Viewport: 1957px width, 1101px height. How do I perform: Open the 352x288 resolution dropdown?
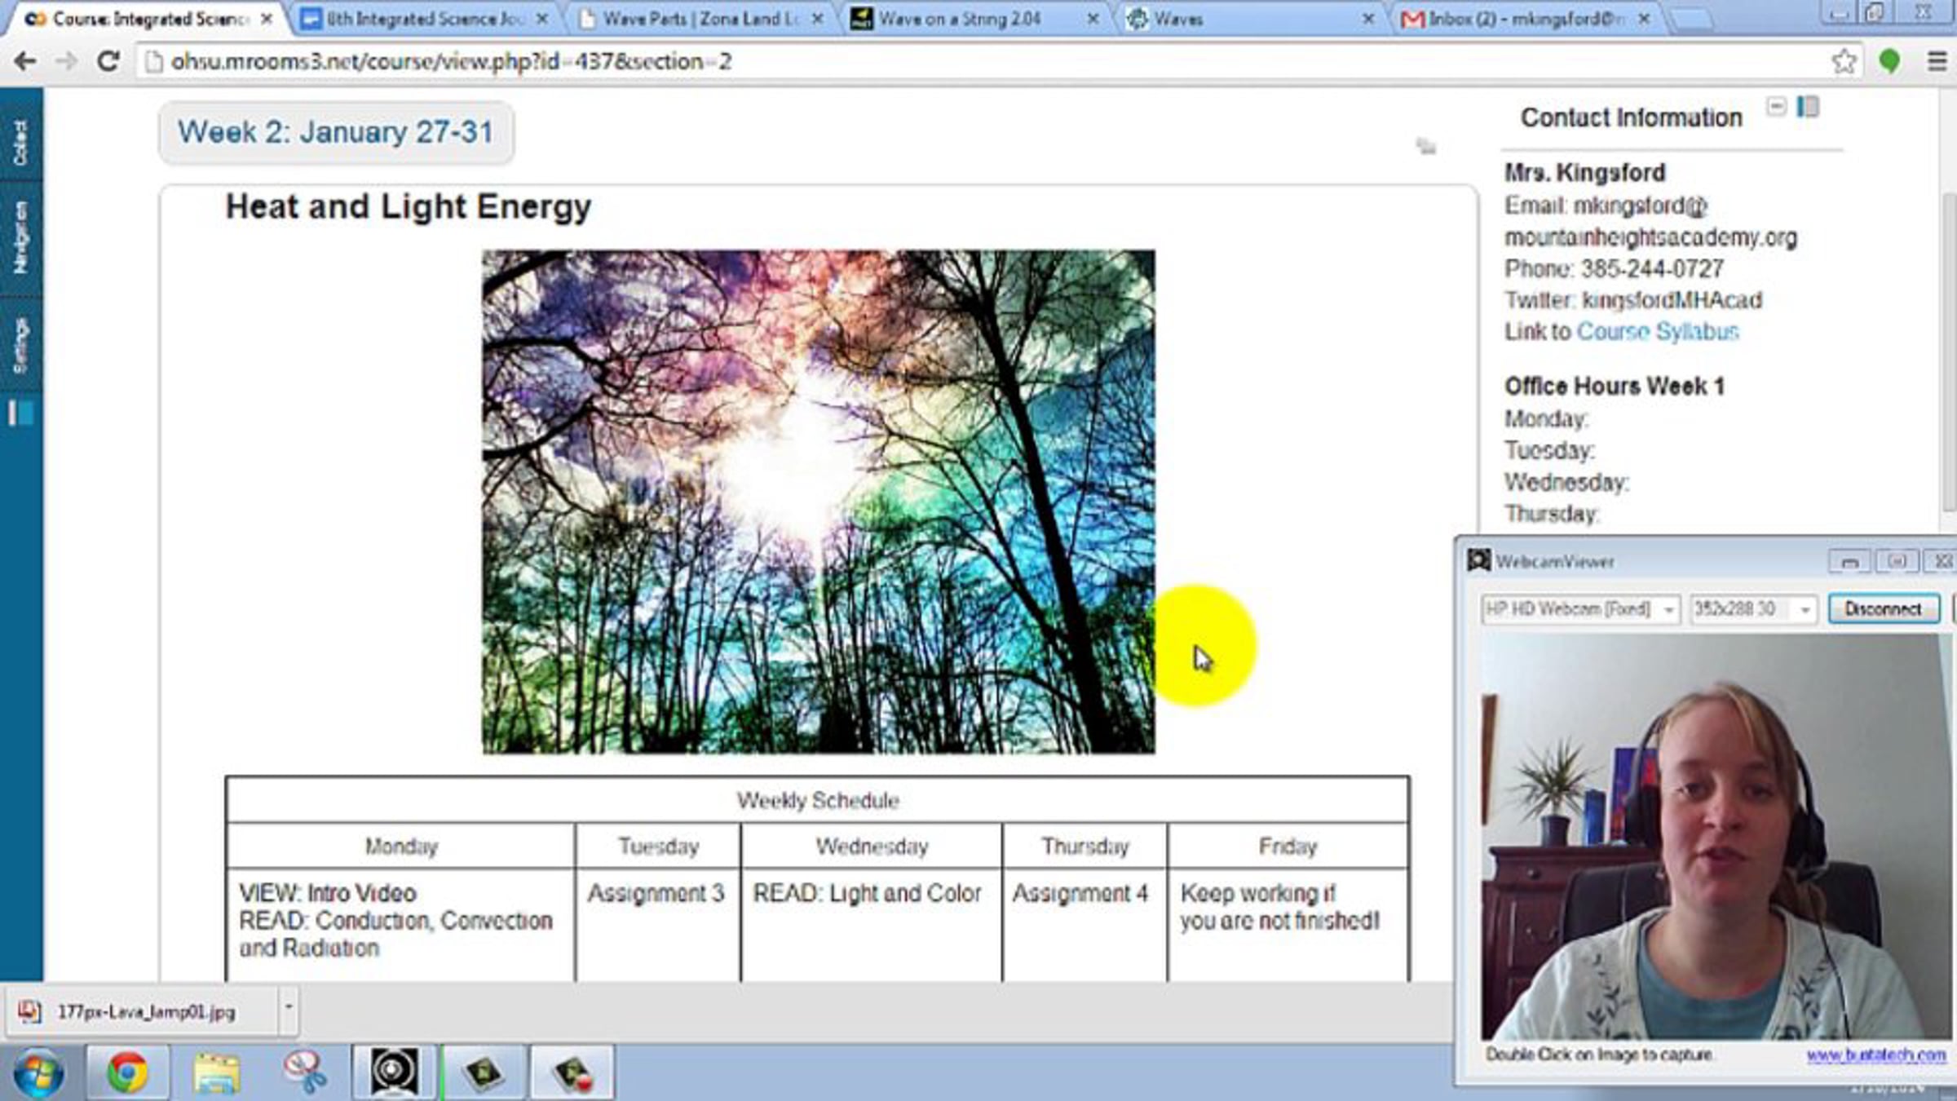coord(1805,610)
